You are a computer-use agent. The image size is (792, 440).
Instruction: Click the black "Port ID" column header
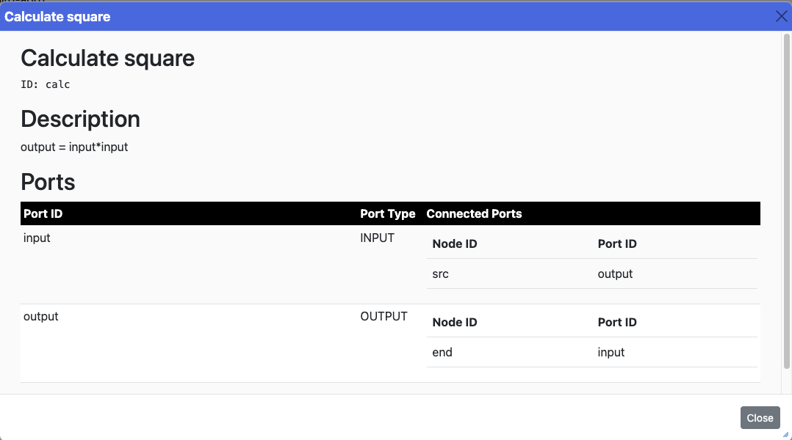(43, 213)
